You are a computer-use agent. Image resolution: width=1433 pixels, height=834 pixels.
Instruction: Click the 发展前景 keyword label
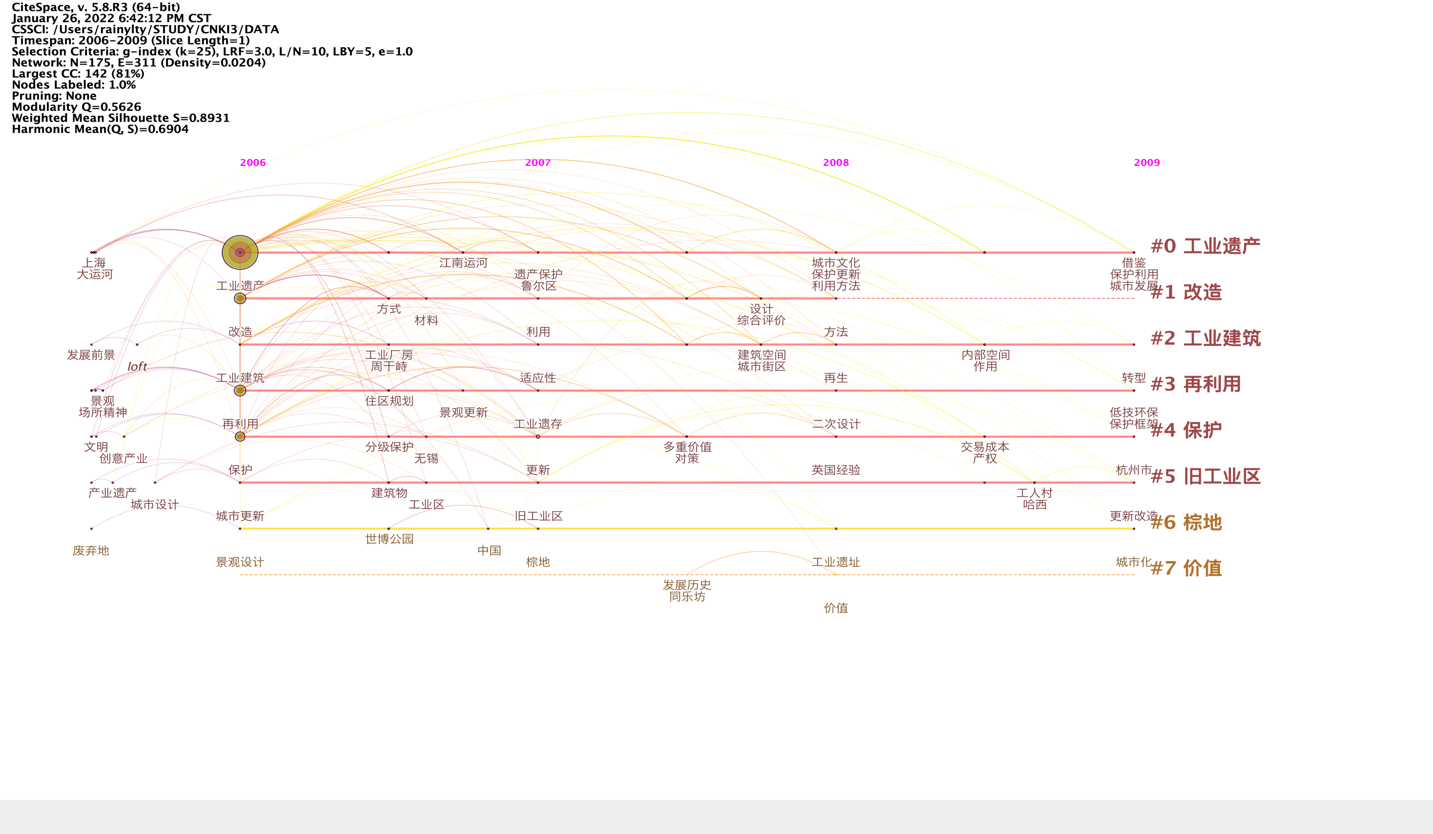coord(91,355)
